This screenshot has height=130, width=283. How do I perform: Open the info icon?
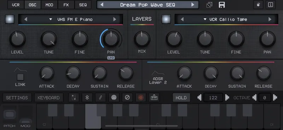tap(271, 5)
